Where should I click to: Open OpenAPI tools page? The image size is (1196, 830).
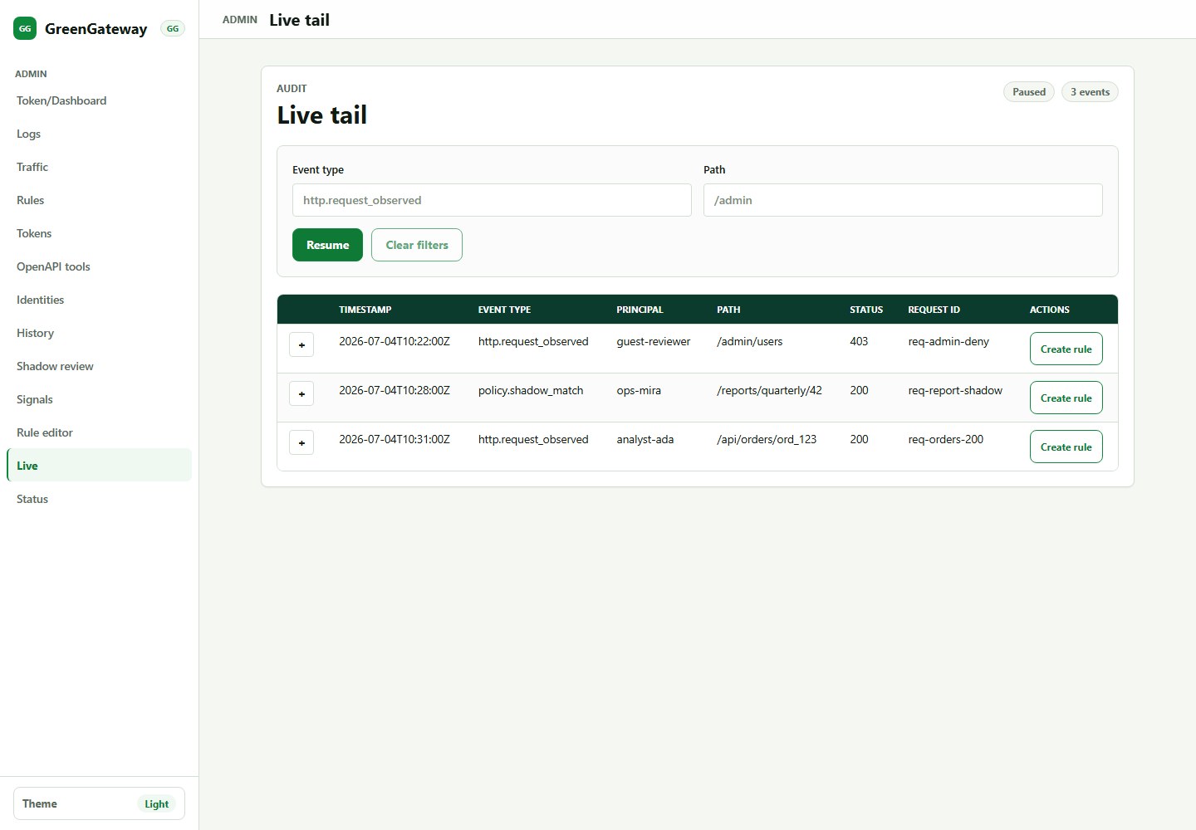coord(99,266)
